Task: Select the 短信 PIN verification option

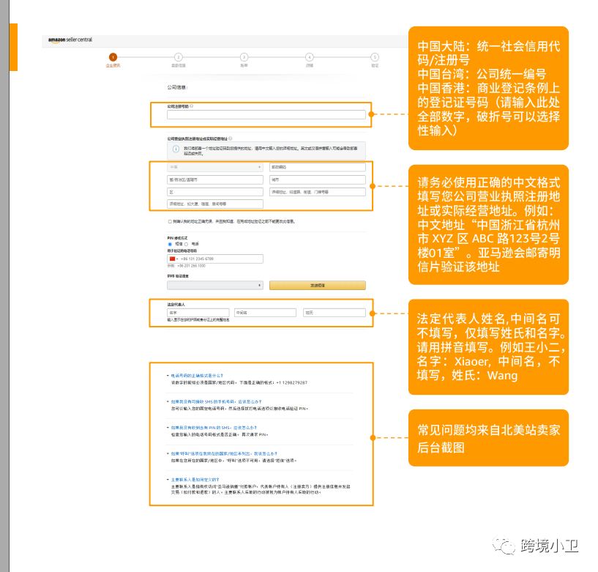Action: (x=169, y=243)
